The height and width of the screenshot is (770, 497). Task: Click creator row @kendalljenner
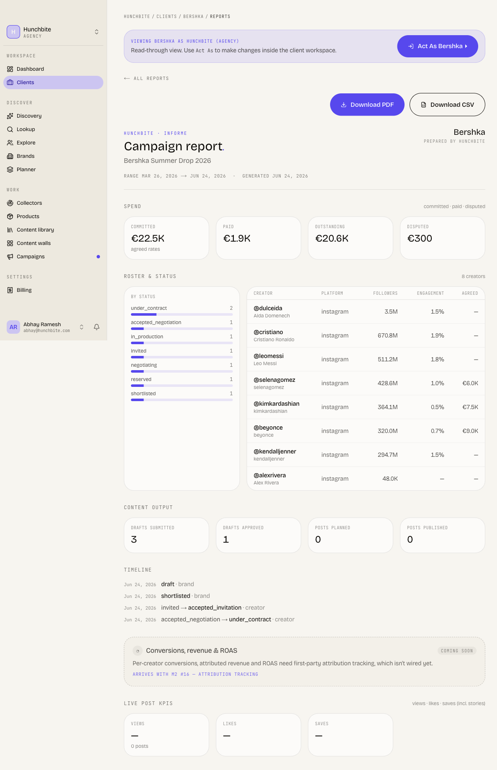click(x=366, y=455)
